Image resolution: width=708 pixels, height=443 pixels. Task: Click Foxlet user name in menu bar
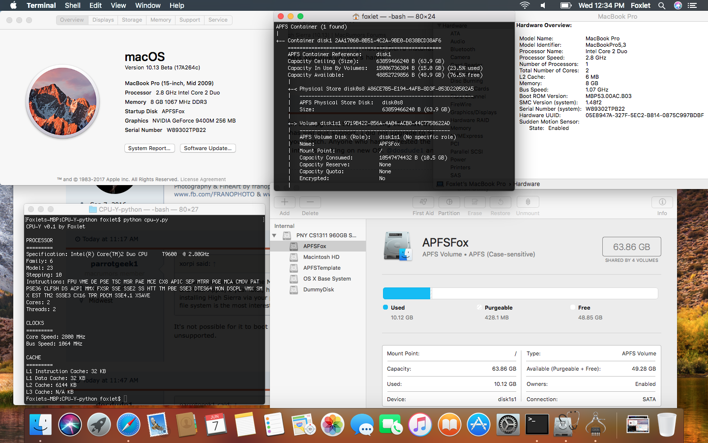pos(641,5)
